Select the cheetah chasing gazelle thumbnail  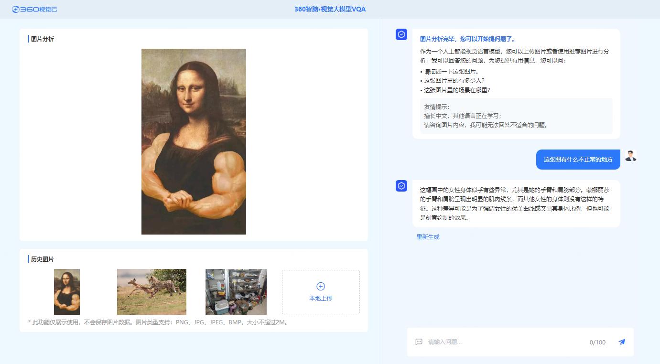coord(151,291)
